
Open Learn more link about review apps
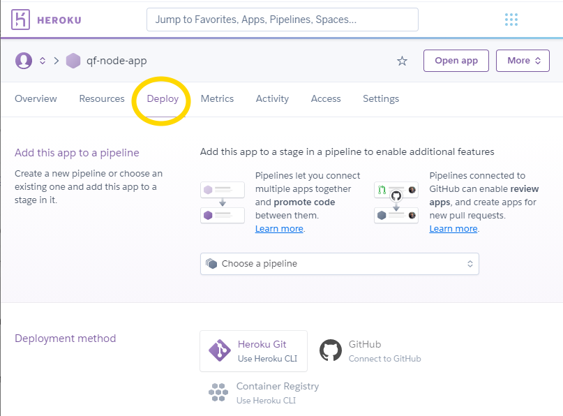click(x=453, y=229)
